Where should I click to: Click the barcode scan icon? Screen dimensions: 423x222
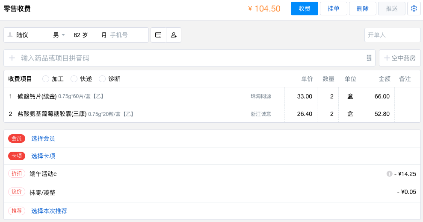coord(369,58)
